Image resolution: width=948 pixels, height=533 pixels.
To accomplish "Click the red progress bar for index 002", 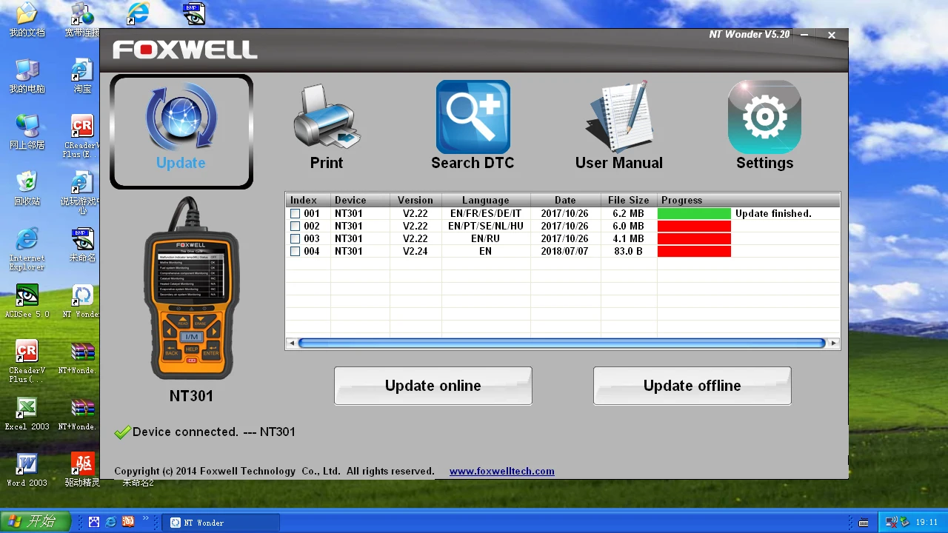I will pyautogui.click(x=694, y=227).
